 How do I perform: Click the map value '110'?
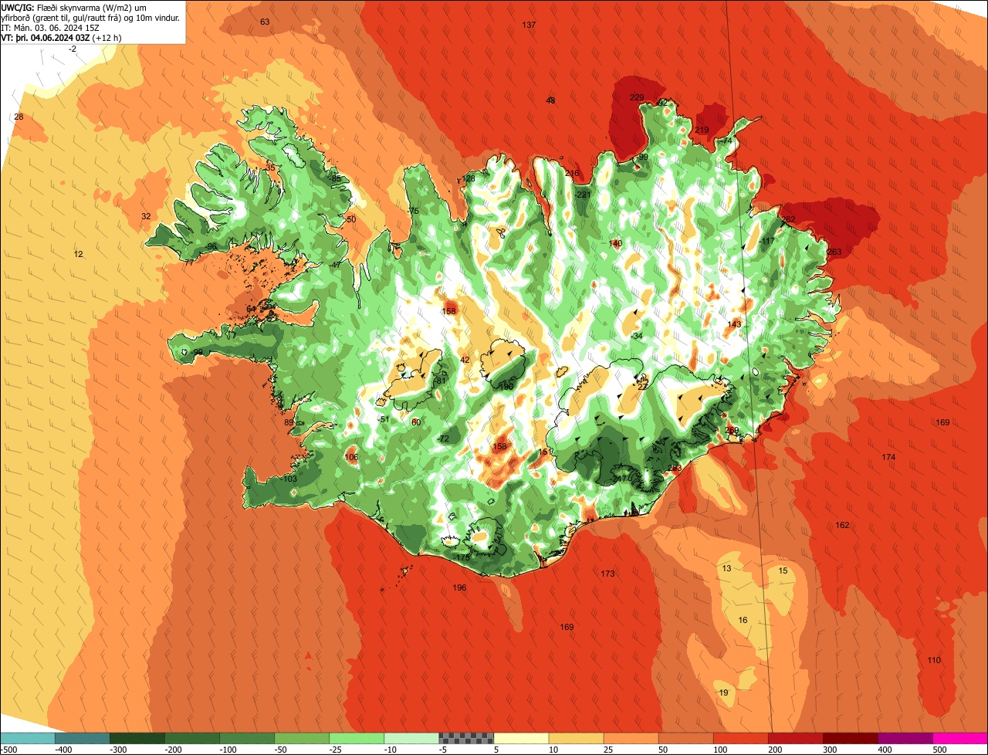(934, 660)
